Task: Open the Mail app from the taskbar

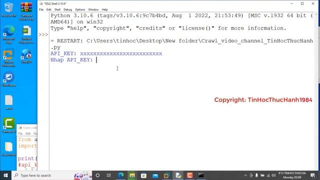Action: click(155, 175)
